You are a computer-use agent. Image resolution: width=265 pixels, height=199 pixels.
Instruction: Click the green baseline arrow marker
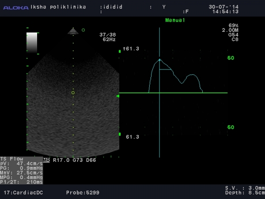(117, 96)
